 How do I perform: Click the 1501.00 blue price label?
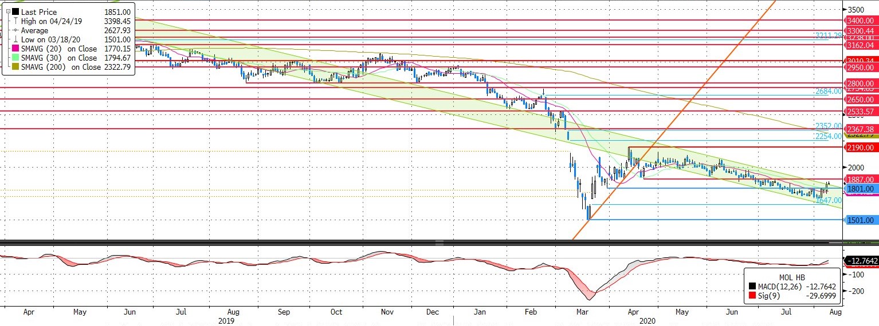(x=862, y=220)
